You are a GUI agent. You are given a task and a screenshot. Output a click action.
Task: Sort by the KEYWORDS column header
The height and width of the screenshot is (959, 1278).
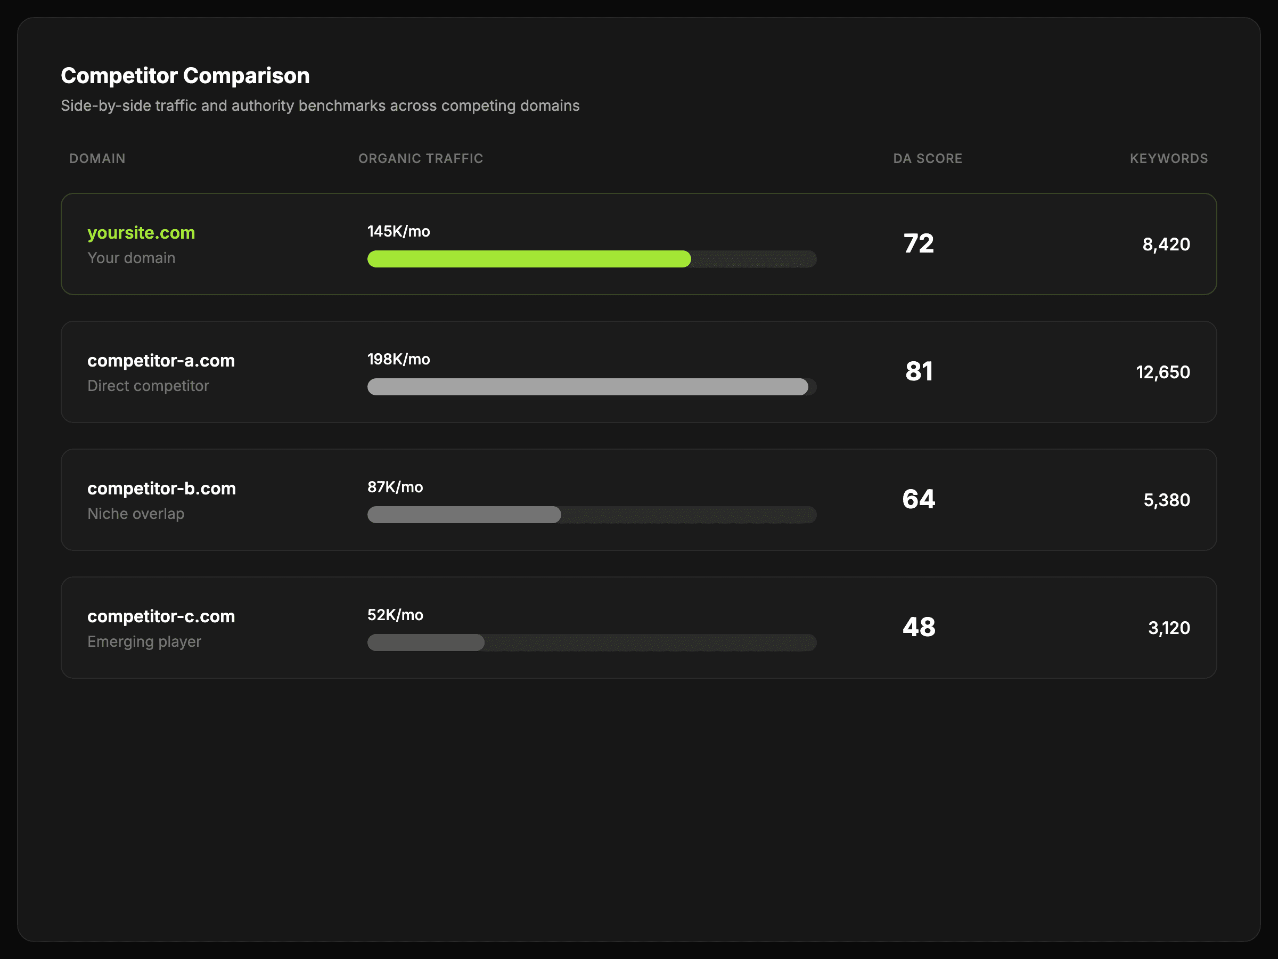[x=1168, y=158]
